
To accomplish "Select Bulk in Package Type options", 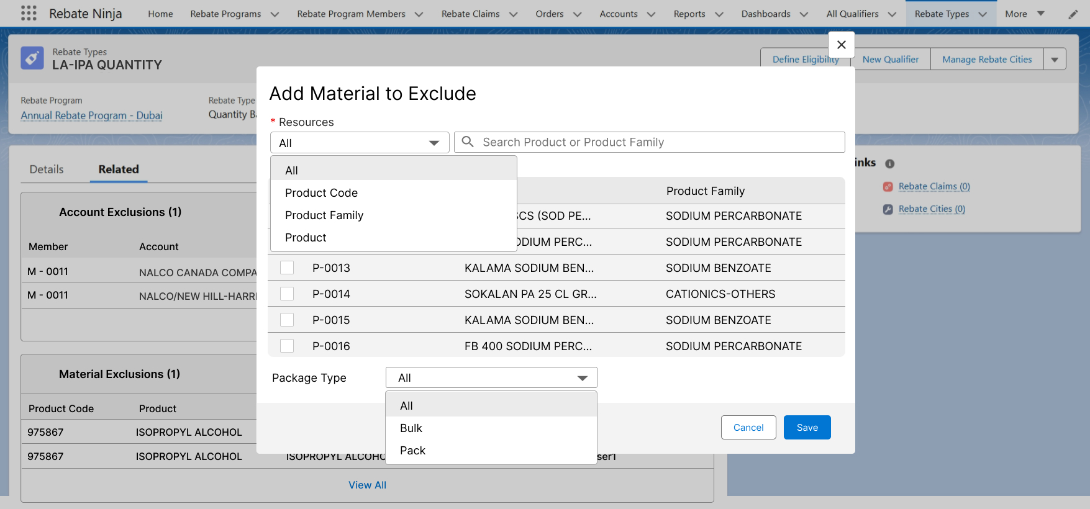I will tap(411, 428).
